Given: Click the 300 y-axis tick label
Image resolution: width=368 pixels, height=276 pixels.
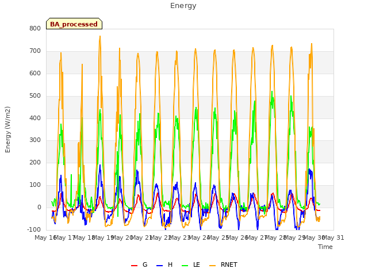Looking at the screenshot, I should [x=35, y=140].
